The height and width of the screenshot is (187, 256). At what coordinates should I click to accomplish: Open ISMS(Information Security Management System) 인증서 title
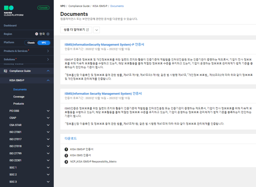pos(103,93)
